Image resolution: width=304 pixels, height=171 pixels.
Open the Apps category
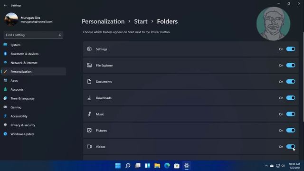(x=33, y=80)
